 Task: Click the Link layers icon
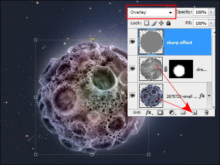[137, 112]
